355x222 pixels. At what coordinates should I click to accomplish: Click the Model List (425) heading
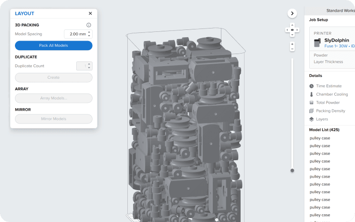(x=324, y=130)
